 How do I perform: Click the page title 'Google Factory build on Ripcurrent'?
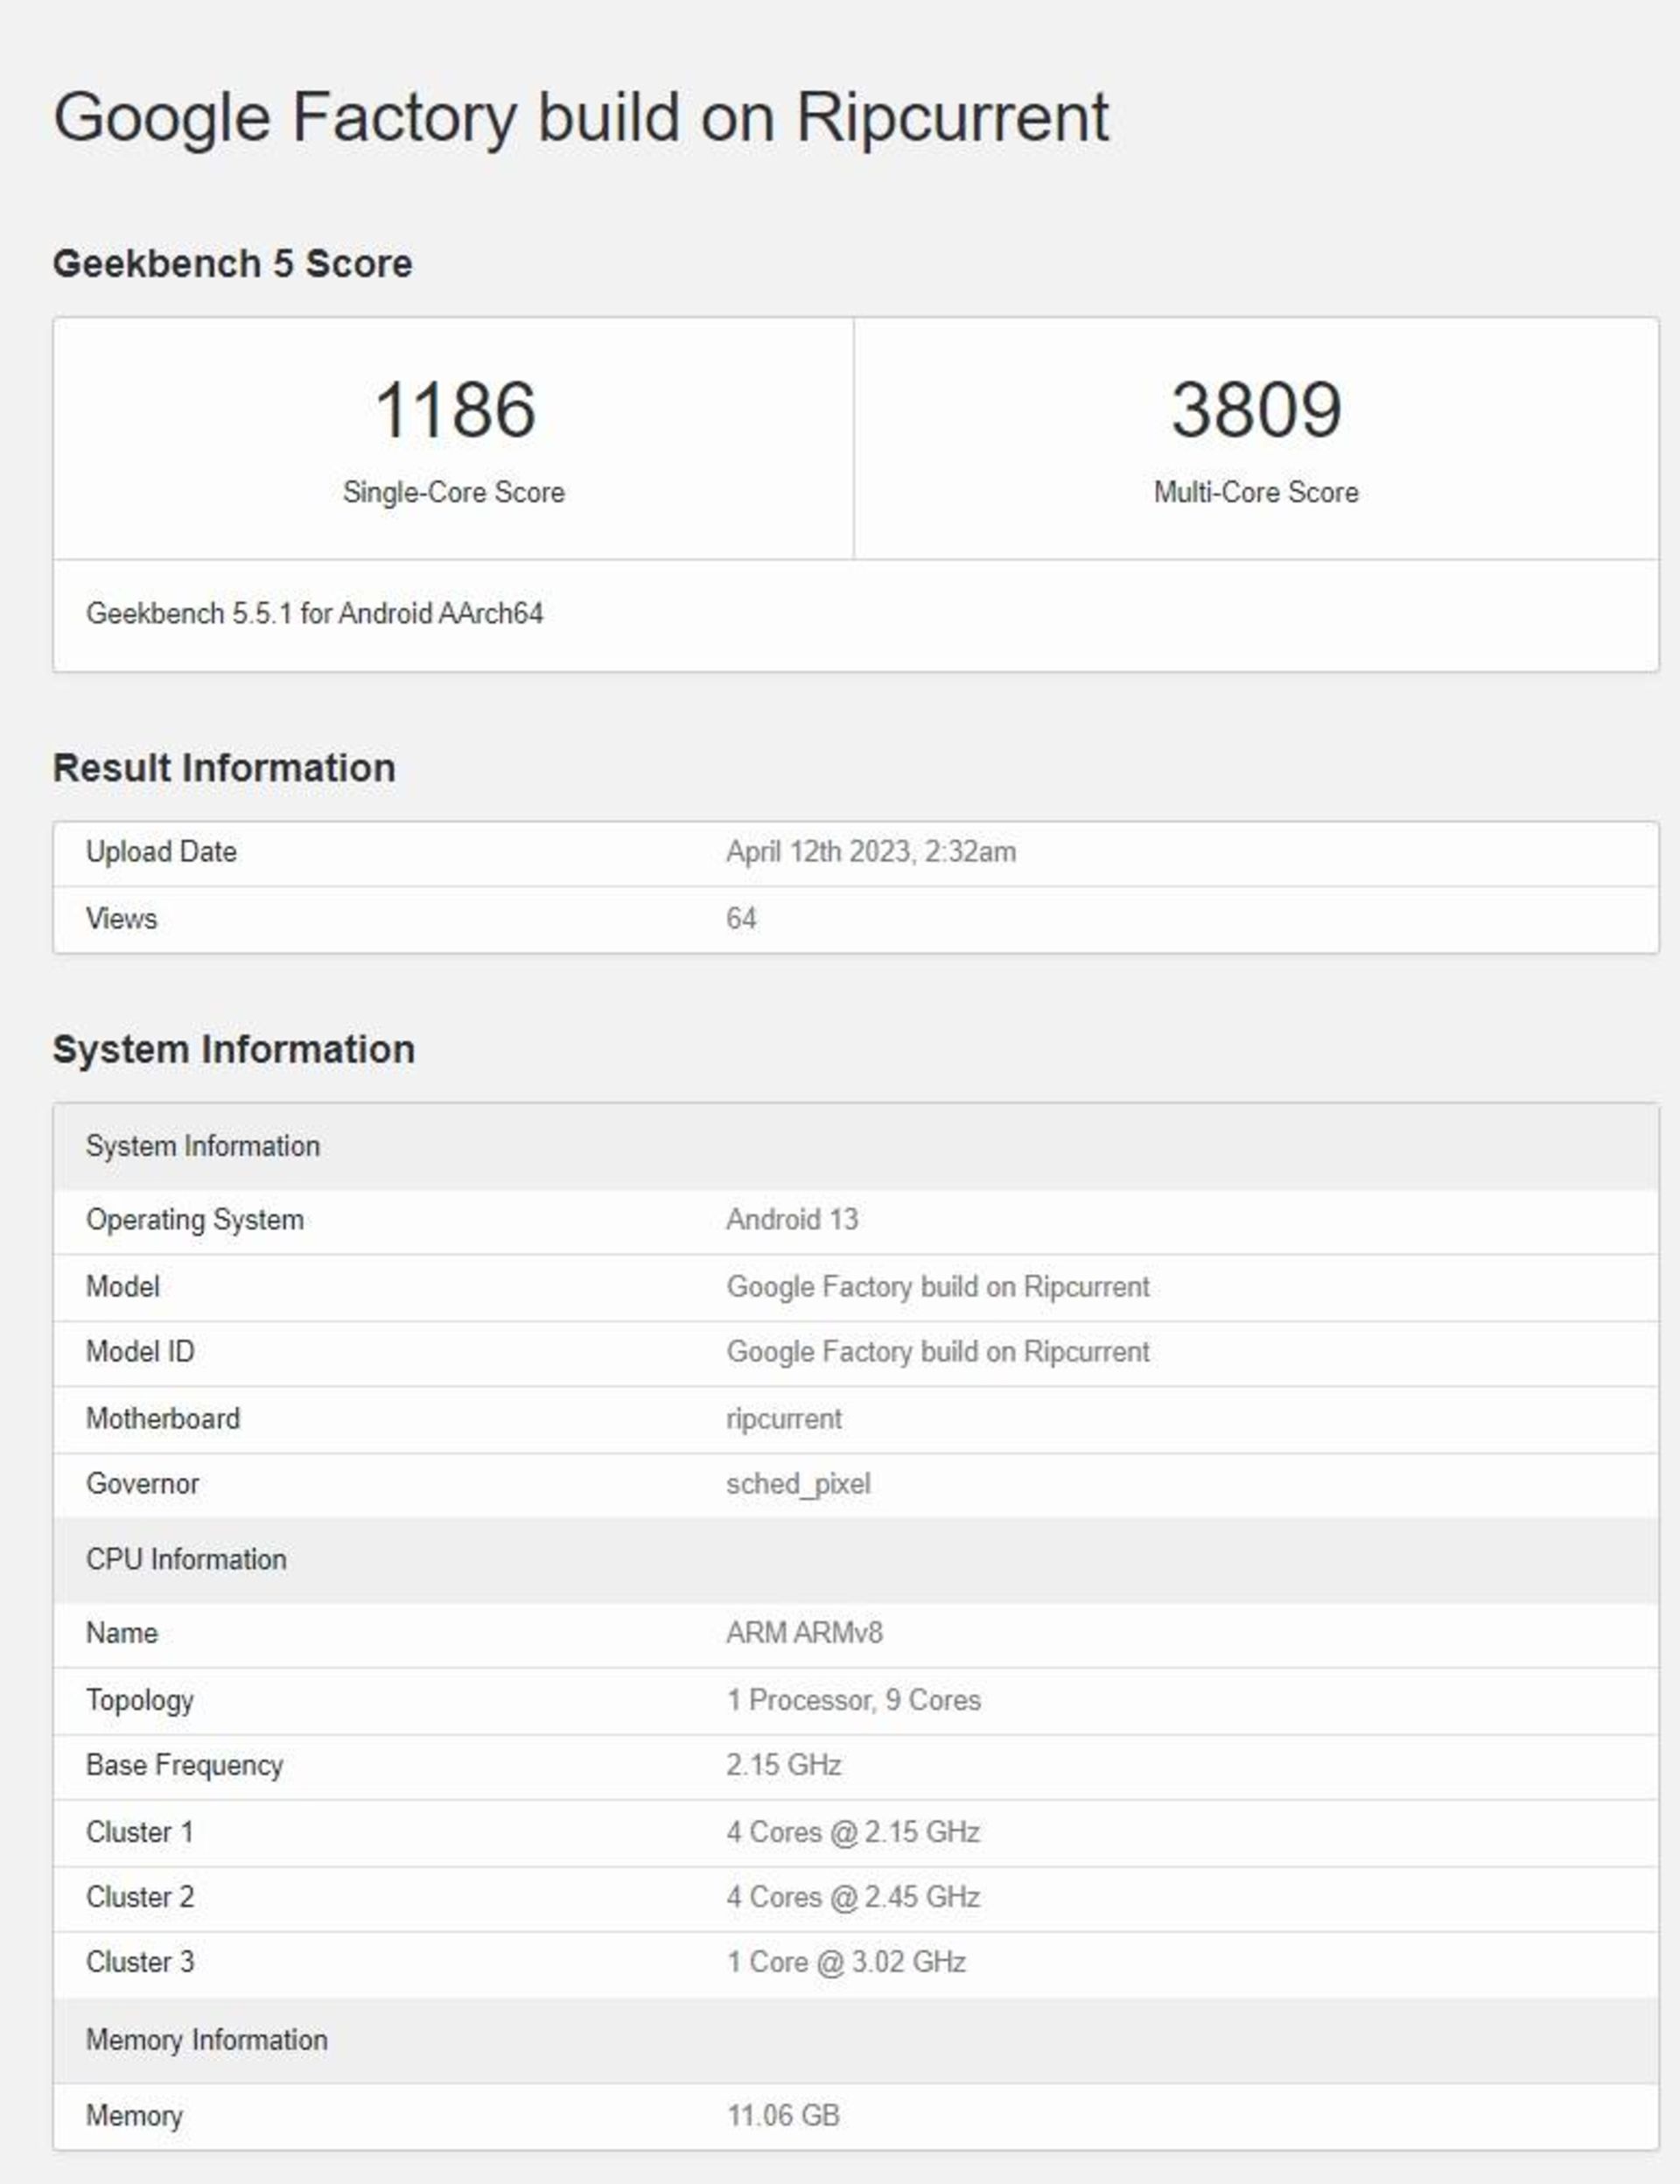[581, 120]
